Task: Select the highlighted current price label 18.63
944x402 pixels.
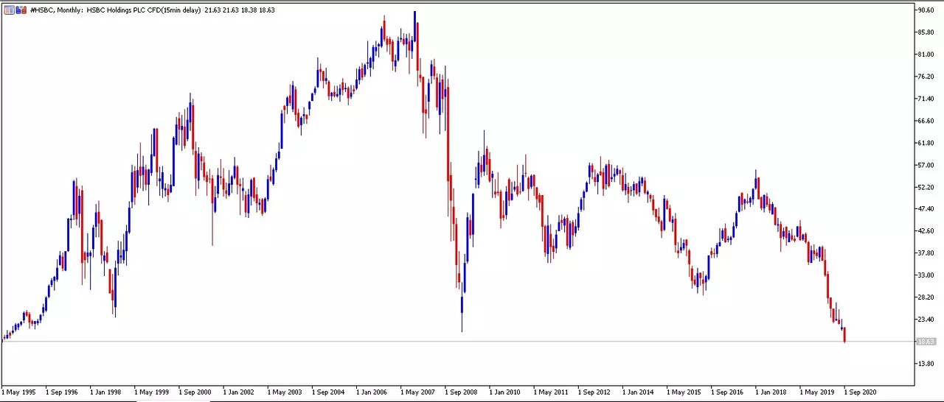Action: 926,342
